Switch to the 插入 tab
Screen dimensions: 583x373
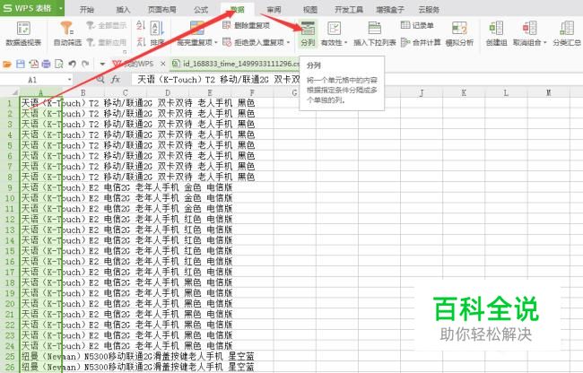123,9
